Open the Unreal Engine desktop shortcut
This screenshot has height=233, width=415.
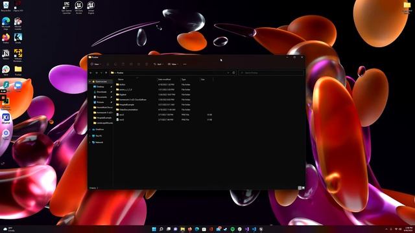(91, 7)
